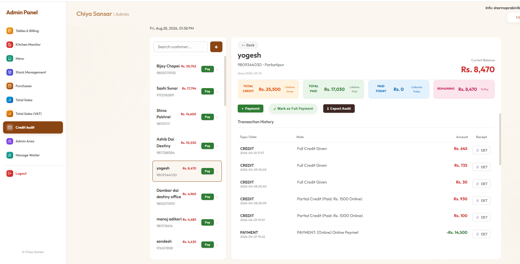Image resolution: width=520 pixels, height=264 pixels.
Task: Expand manoj adikari customer chevron
Action: point(217,223)
